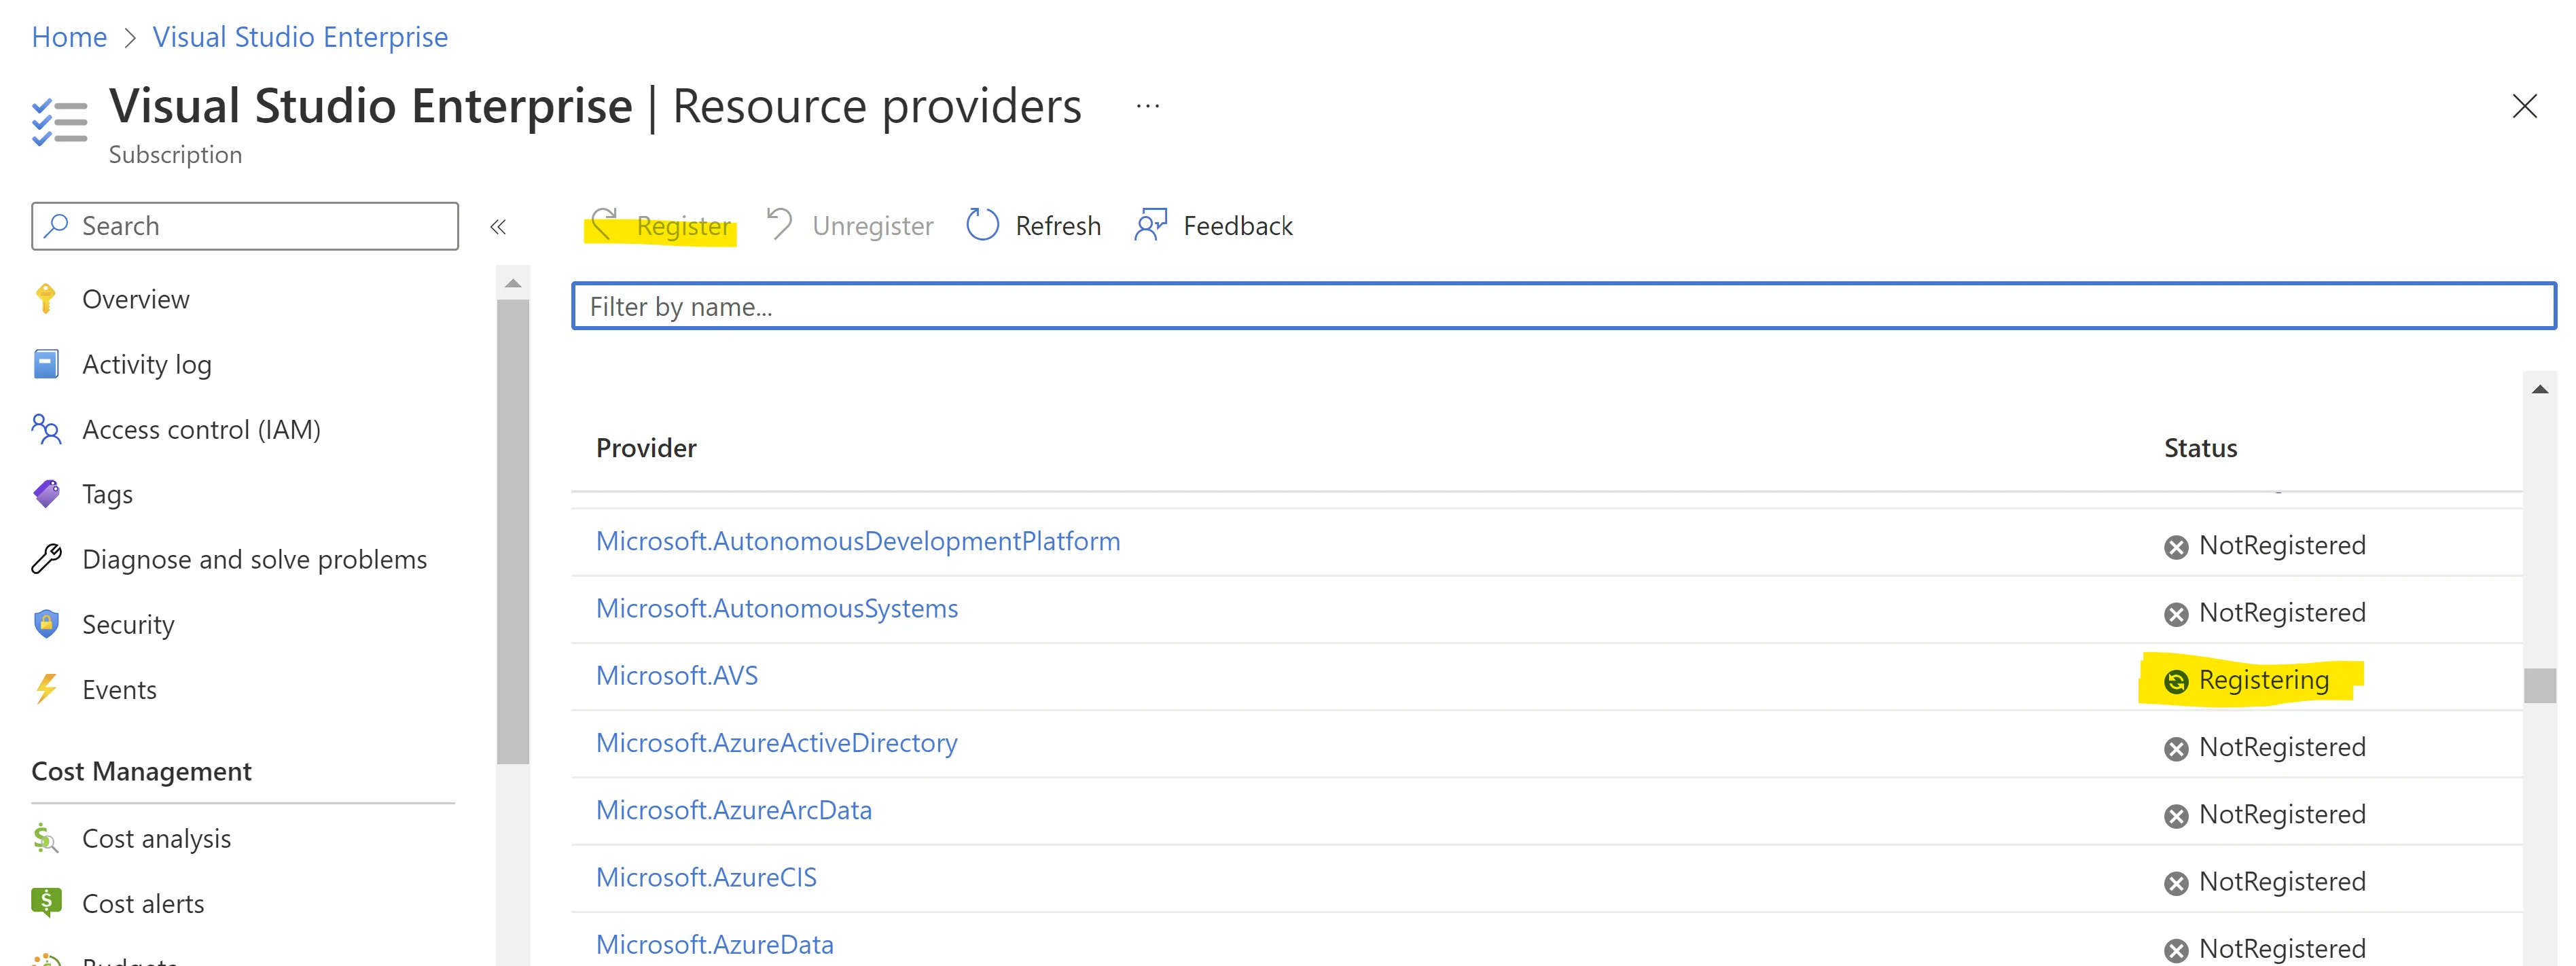Click the Activity log book icon

(46, 364)
